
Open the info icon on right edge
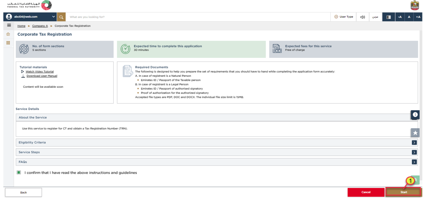click(415, 114)
